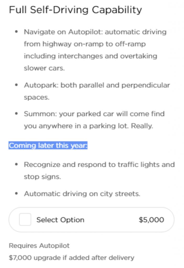Click the Select Option label text
The width and height of the screenshot is (184, 268).
[x=60, y=220]
